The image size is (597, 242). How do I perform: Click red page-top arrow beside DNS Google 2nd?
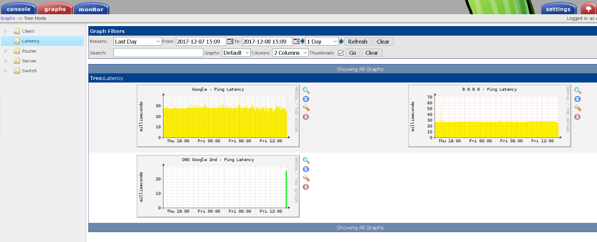pos(306,187)
